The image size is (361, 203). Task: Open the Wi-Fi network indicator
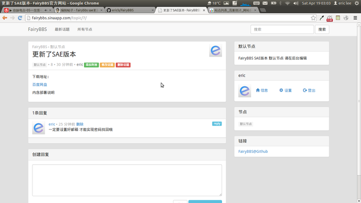point(287,3)
